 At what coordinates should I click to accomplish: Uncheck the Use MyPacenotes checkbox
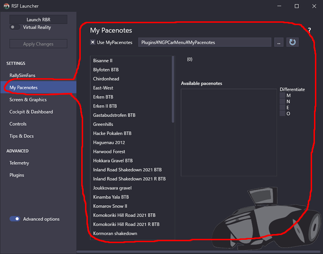click(93, 42)
